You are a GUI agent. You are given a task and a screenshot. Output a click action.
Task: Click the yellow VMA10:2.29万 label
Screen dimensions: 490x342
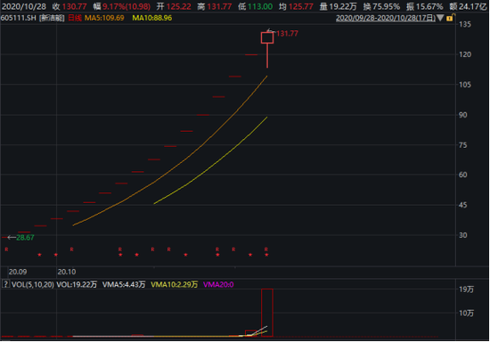click(174, 284)
